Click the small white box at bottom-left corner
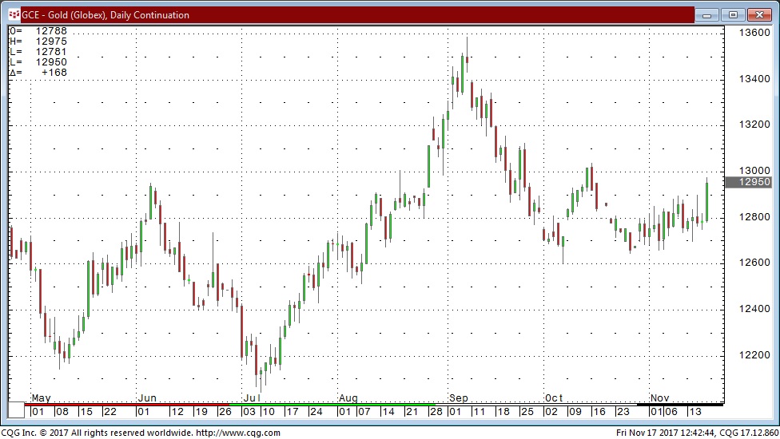The image size is (780, 439). pos(16,411)
